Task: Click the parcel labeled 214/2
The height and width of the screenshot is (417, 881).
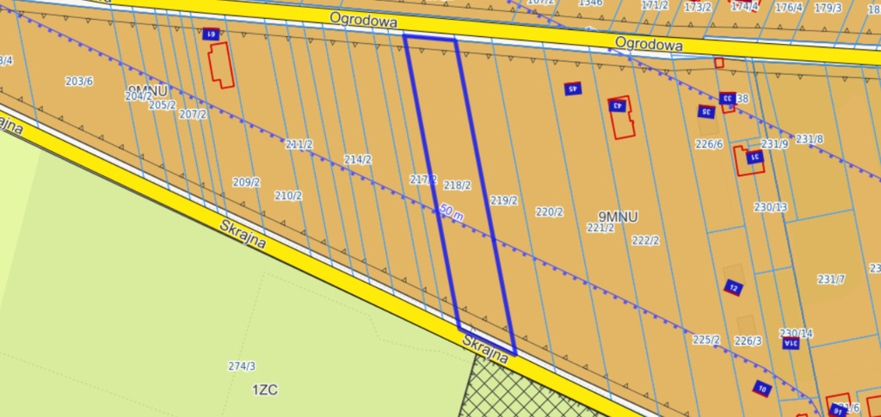Action: (357, 159)
